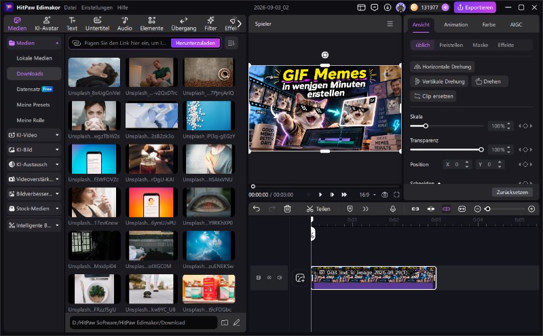
Task: Open the Untertitel tool
Action: (x=97, y=24)
